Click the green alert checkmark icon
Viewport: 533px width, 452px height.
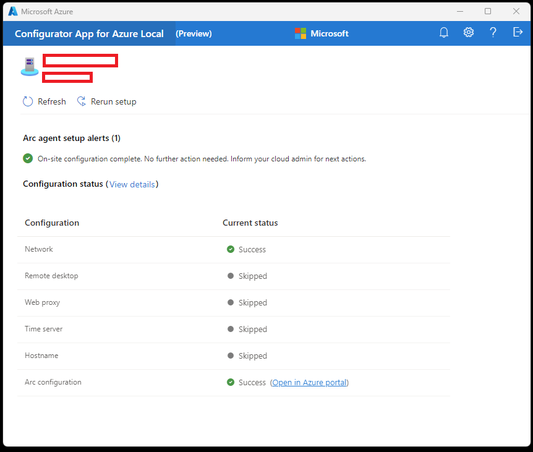28,158
